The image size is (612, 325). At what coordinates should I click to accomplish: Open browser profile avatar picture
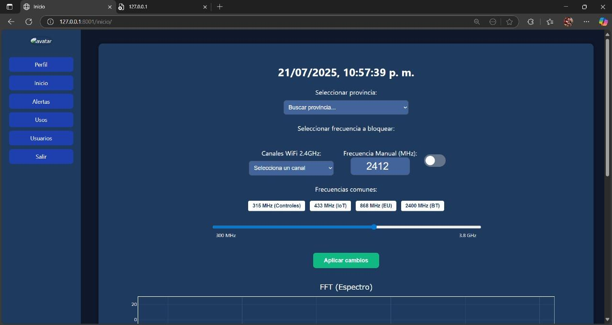(568, 22)
